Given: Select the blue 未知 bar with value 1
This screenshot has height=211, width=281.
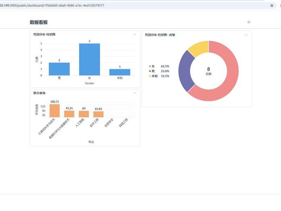Looking at the screenshot, I should point(120,72).
